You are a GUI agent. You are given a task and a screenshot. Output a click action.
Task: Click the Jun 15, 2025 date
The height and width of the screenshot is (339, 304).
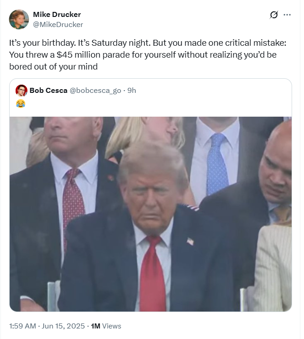click(64, 326)
